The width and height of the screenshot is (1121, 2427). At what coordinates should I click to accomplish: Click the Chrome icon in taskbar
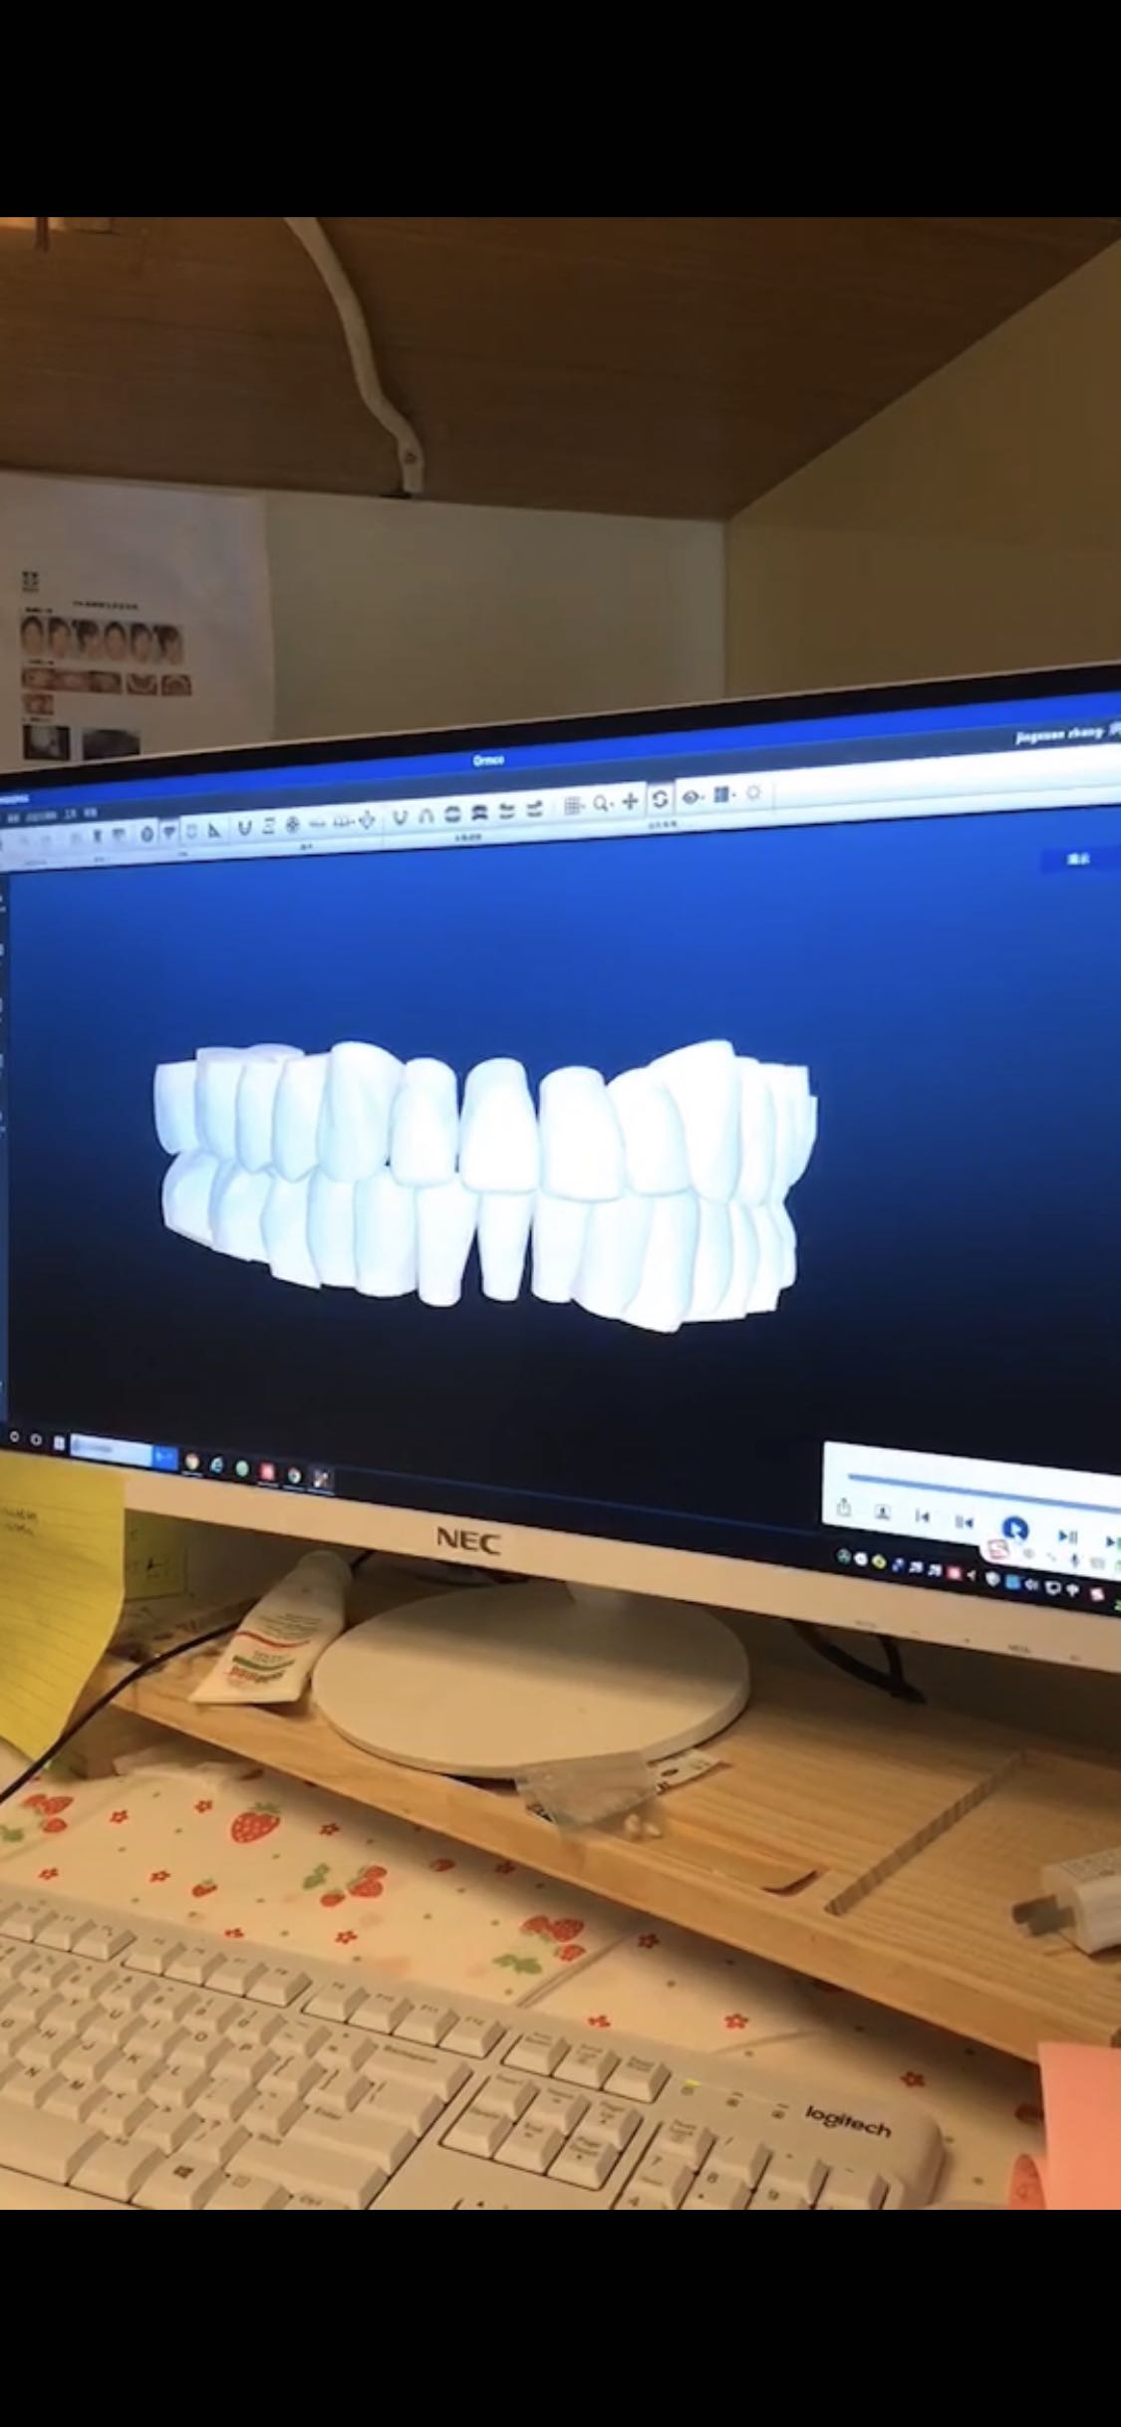(294, 1475)
